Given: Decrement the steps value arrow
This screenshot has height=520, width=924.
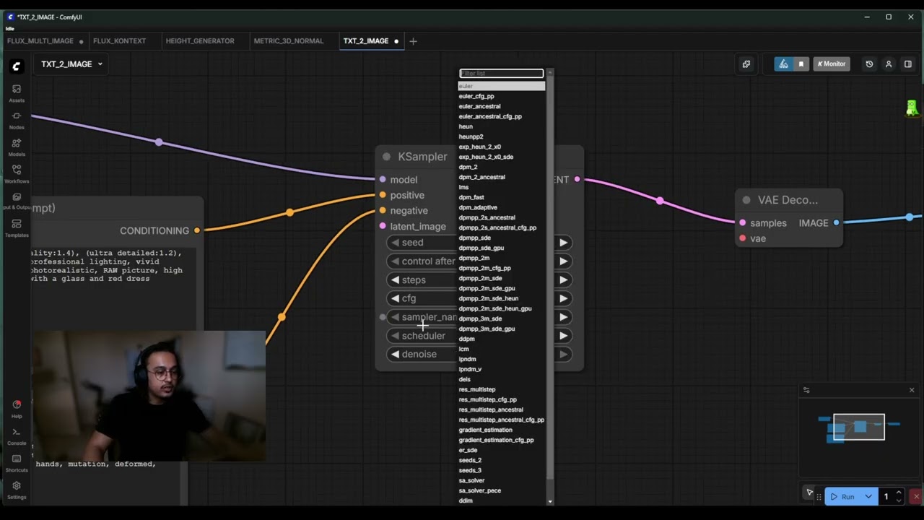Looking at the screenshot, I should (x=395, y=280).
